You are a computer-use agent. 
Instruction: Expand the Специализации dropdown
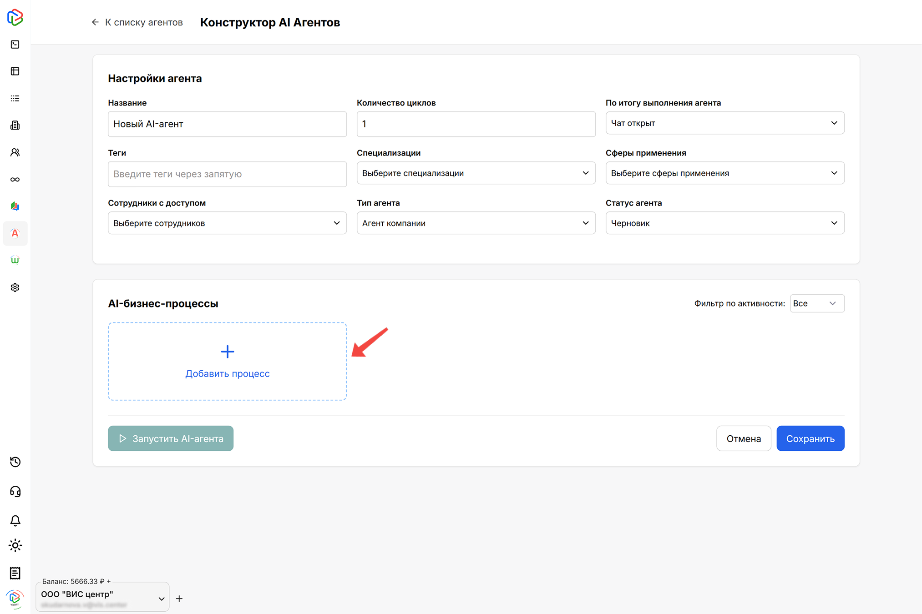476,173
